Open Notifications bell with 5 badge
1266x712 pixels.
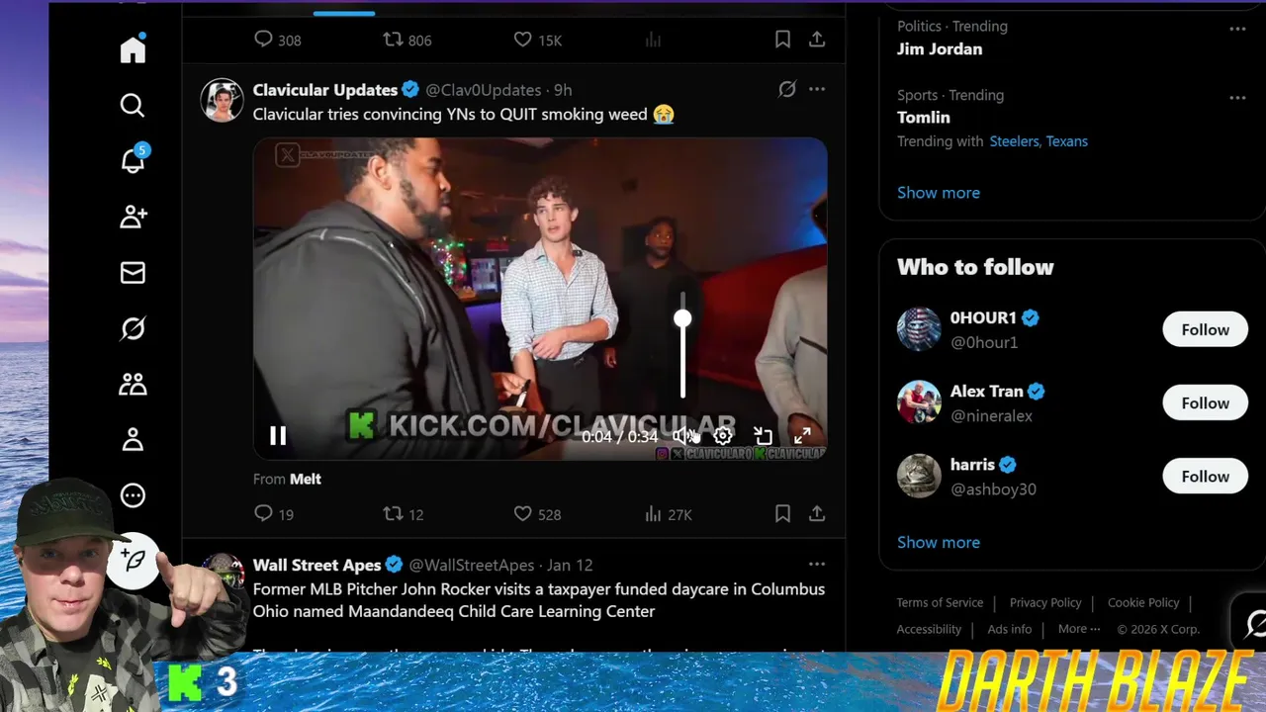tap(133, 160)
